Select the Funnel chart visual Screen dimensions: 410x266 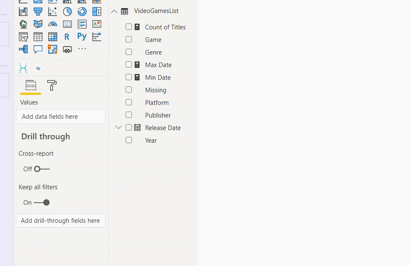38,11
